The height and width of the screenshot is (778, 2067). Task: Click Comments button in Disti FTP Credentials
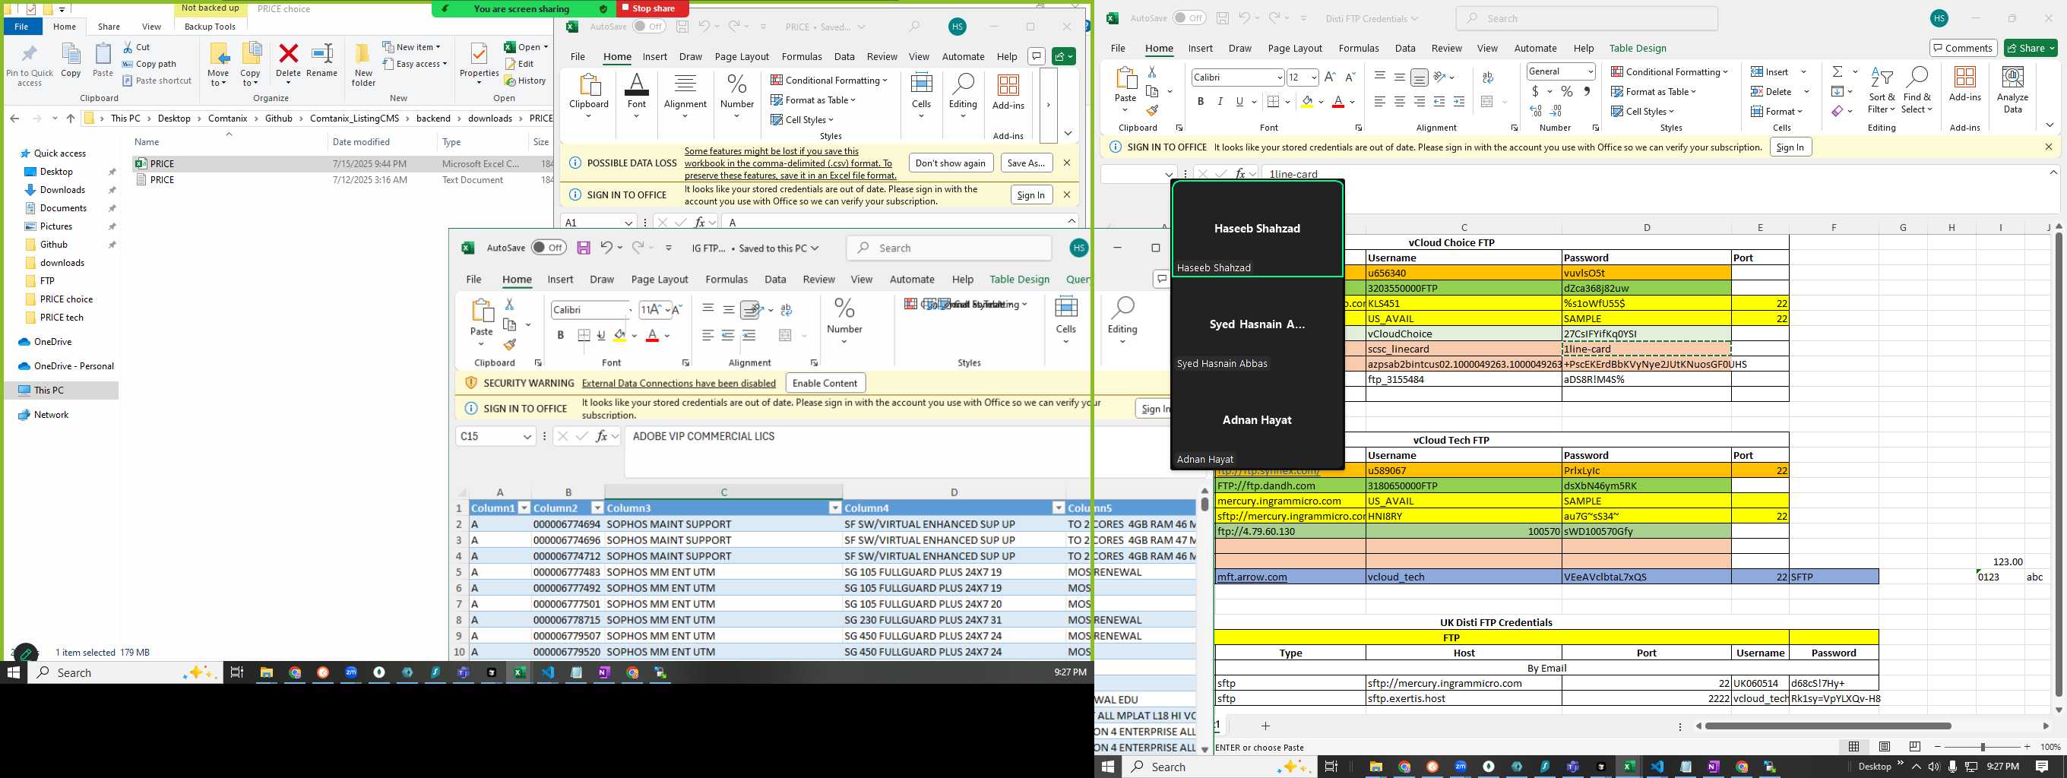1963,48
